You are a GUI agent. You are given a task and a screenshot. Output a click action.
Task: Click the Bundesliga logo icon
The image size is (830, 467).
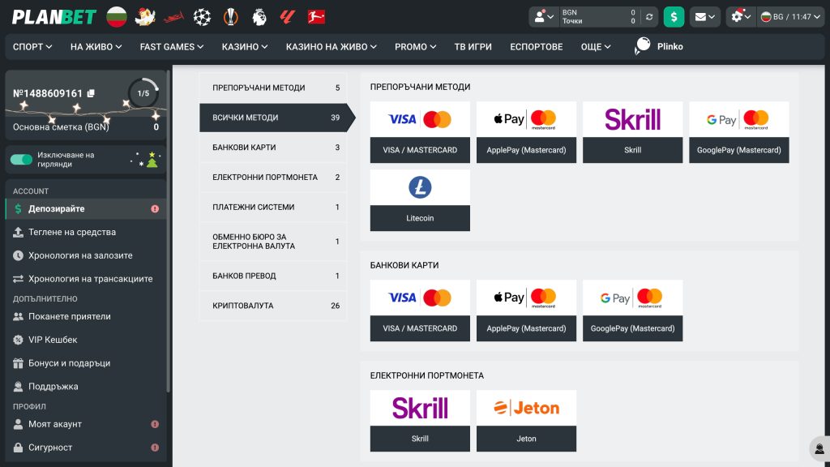[316, 16]
